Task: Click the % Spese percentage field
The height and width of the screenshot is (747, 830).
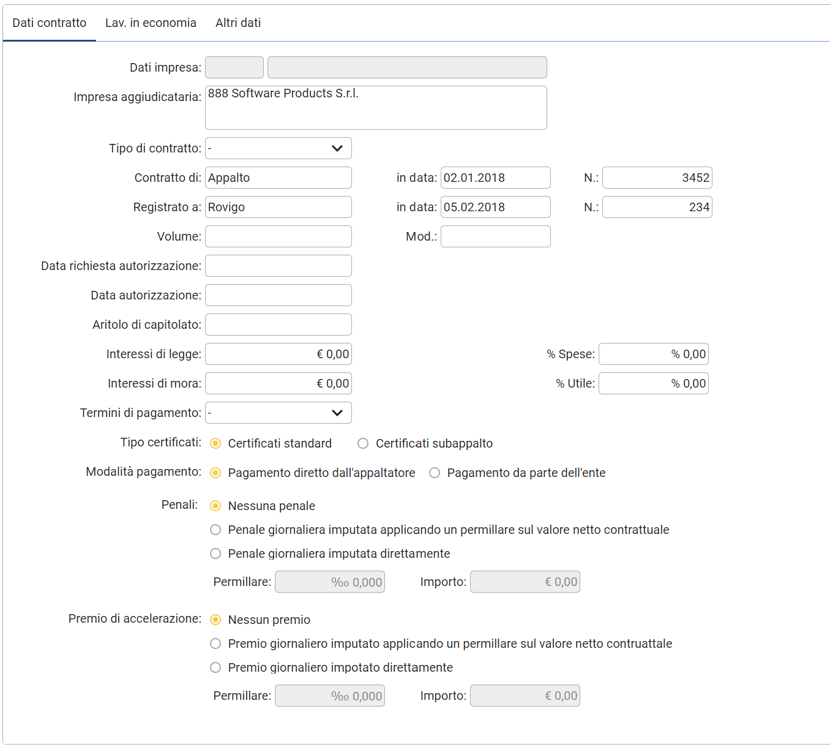Action: coord(653,354)
